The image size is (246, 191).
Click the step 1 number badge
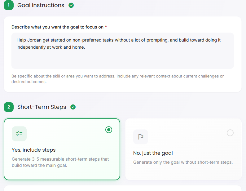[x=9, y=5]
